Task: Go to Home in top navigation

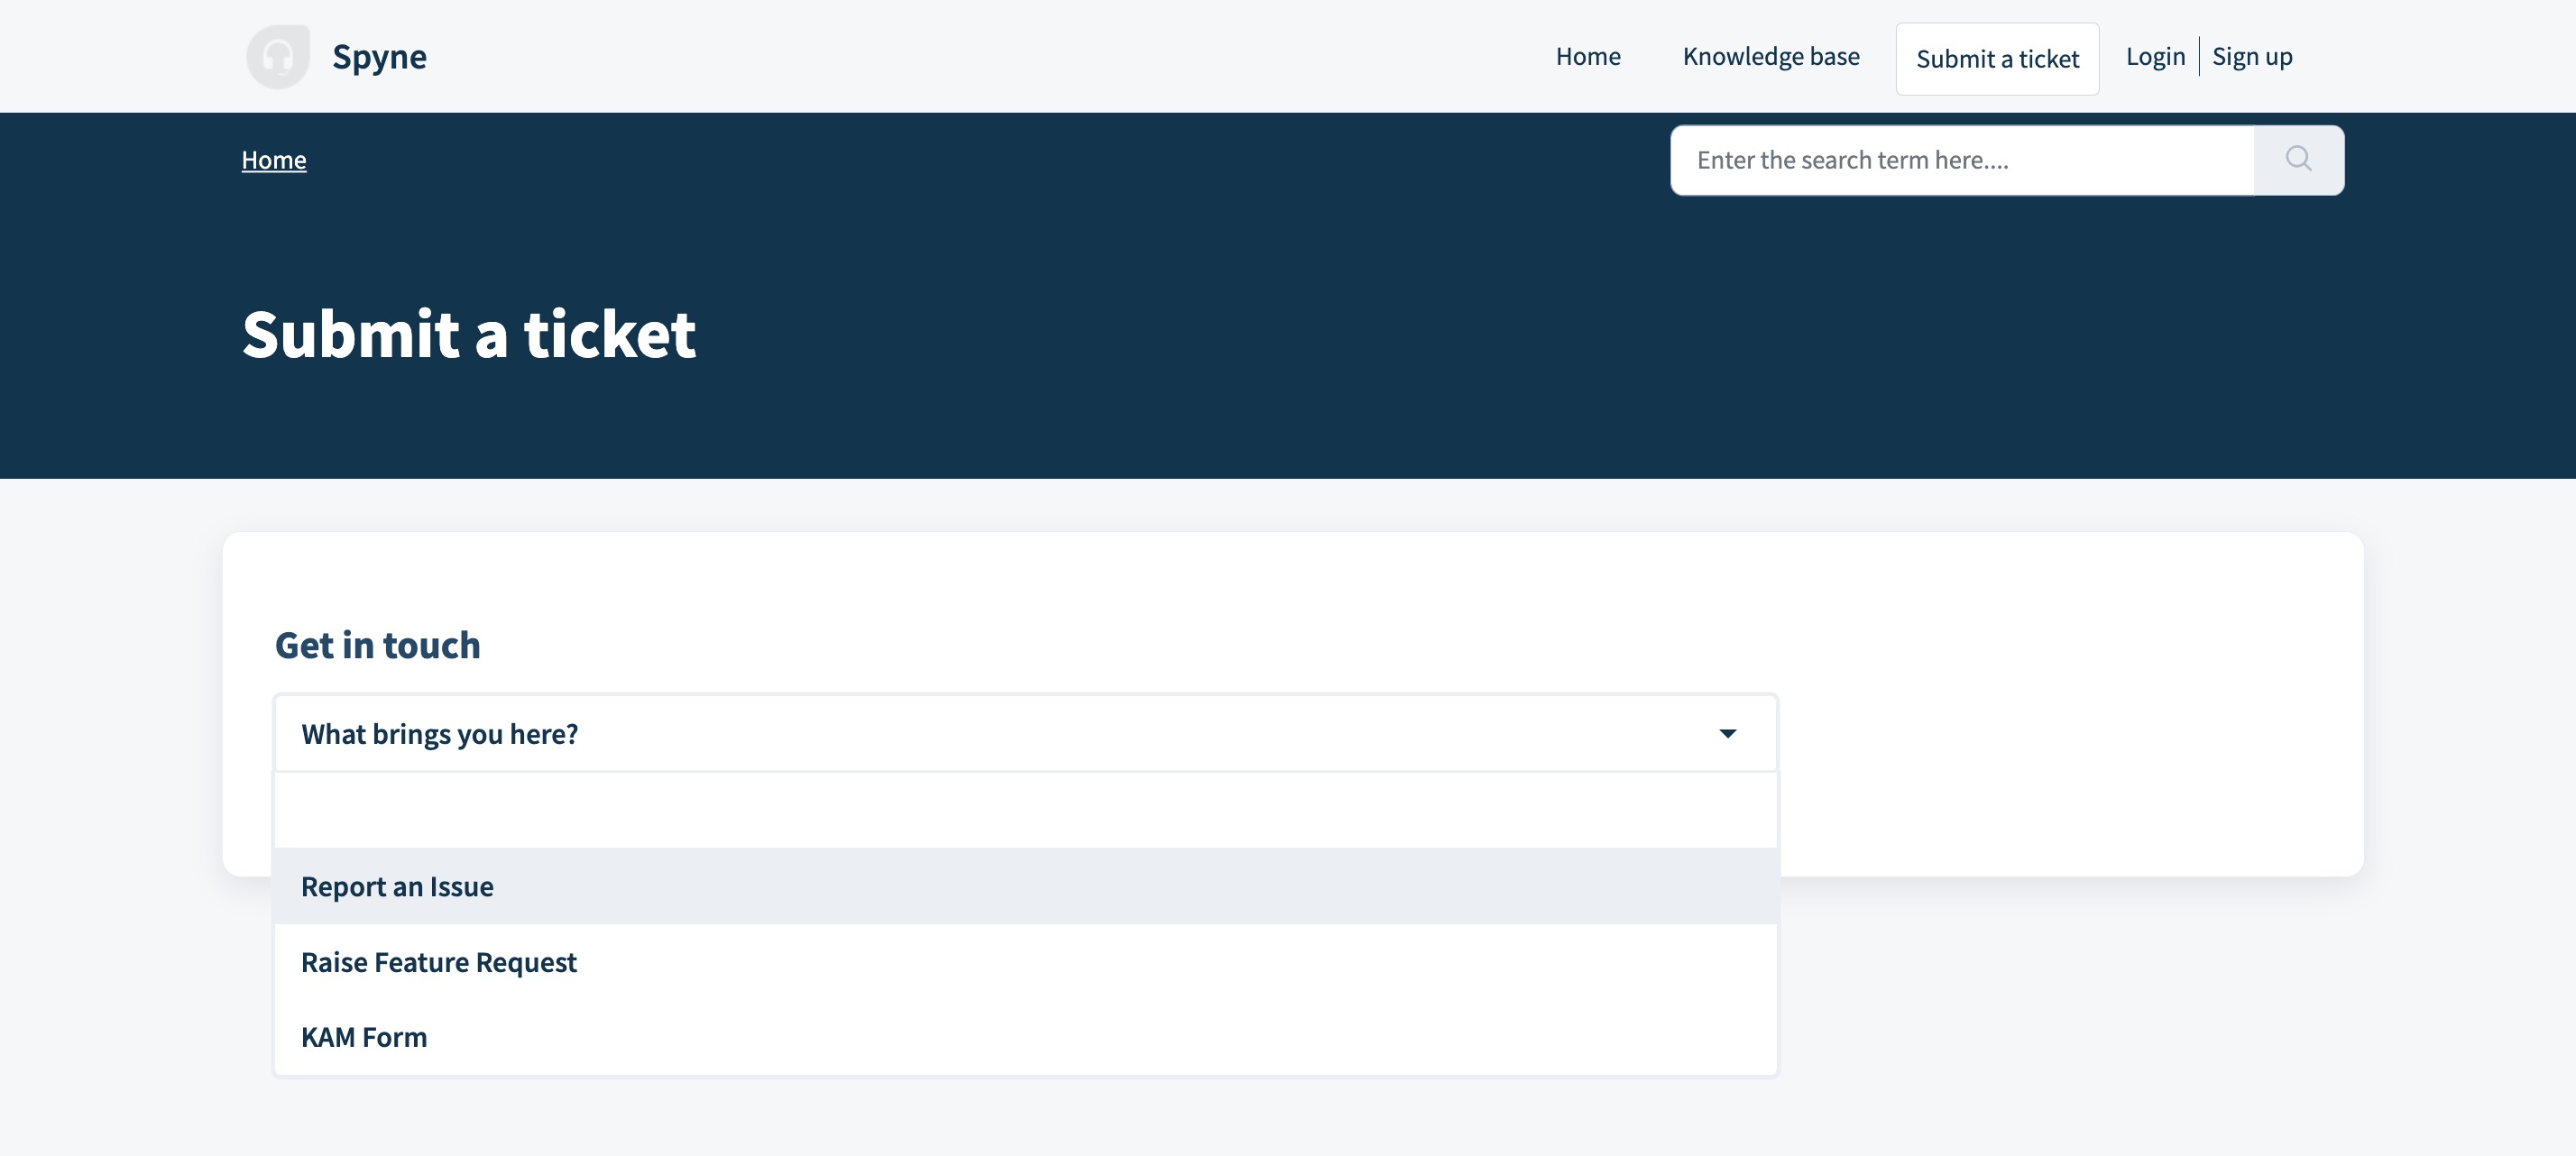Action: pos(1587,57)
